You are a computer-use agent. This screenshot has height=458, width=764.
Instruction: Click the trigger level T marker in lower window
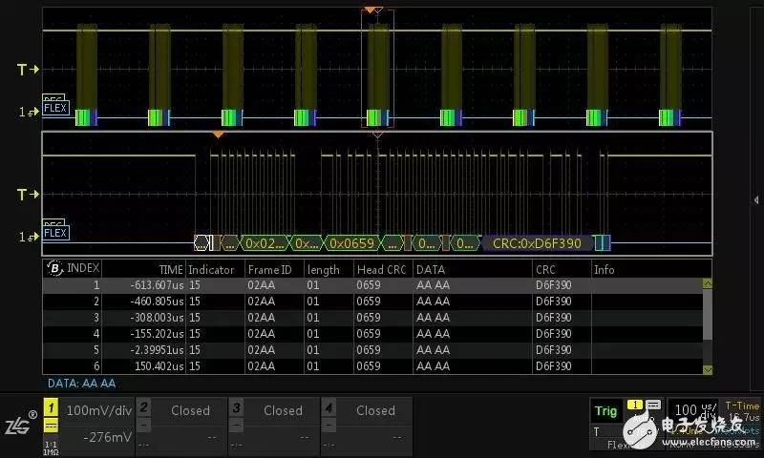point(28,195)
